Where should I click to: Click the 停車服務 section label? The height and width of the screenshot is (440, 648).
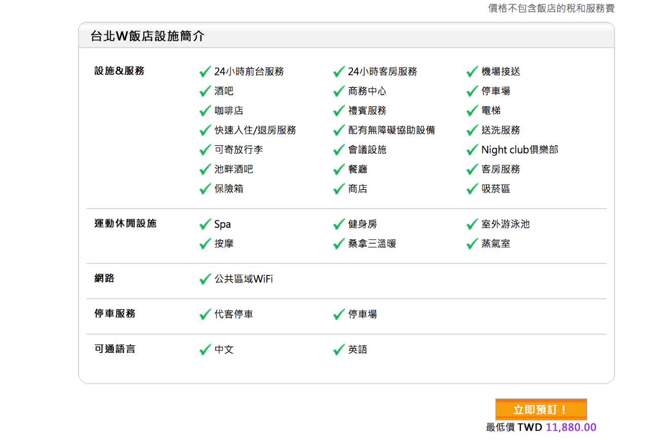point(115,313)
